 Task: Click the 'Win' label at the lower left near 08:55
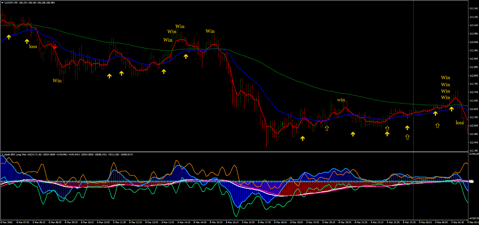pyautogui.click(x=57, y=81)
